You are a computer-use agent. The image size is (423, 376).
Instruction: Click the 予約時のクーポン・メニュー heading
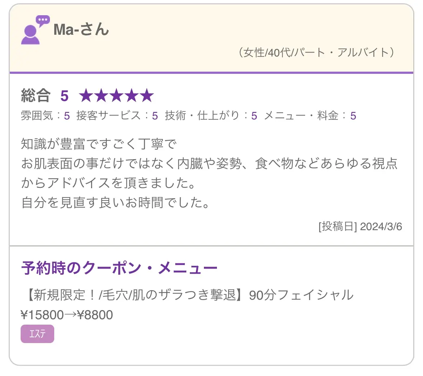[x=119, y=268]
